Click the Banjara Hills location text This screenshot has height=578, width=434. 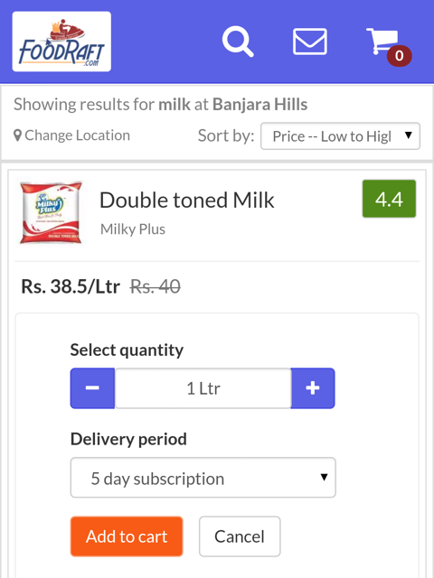(259, 105)
